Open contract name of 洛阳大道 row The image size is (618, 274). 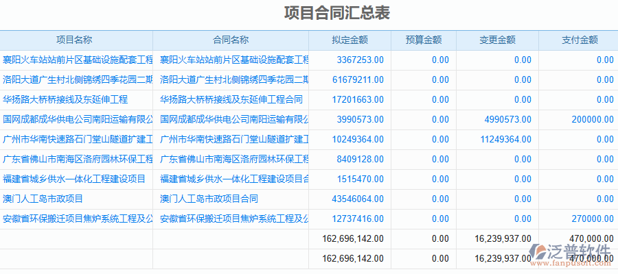pos(234,79)
